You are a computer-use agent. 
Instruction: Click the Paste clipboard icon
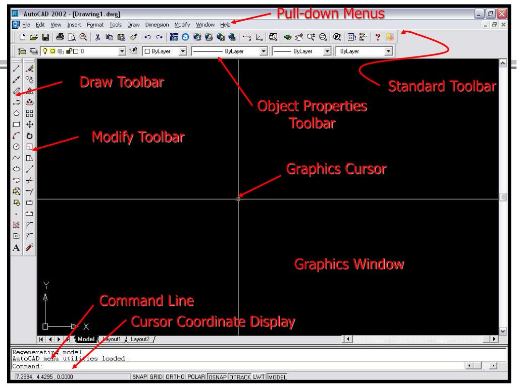121,37
